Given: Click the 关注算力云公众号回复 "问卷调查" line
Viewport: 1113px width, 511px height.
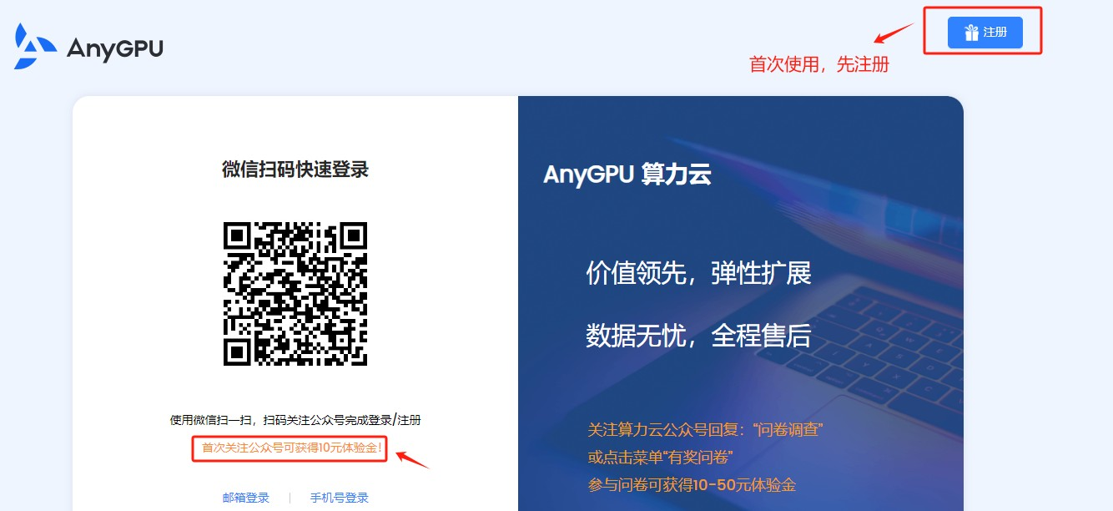Looking at the screenshot, I should tap(706, 430).
